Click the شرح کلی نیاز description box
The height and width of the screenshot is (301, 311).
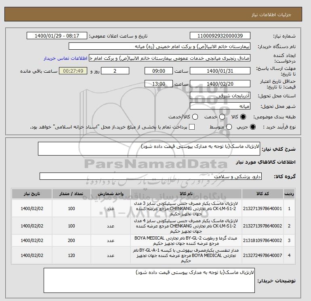tap(149, 149)
